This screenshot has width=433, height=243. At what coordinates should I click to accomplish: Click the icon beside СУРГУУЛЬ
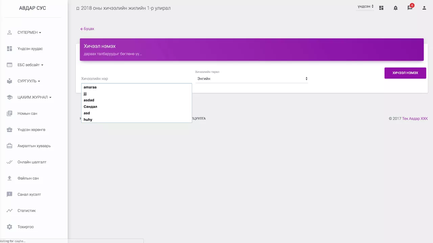9,81
